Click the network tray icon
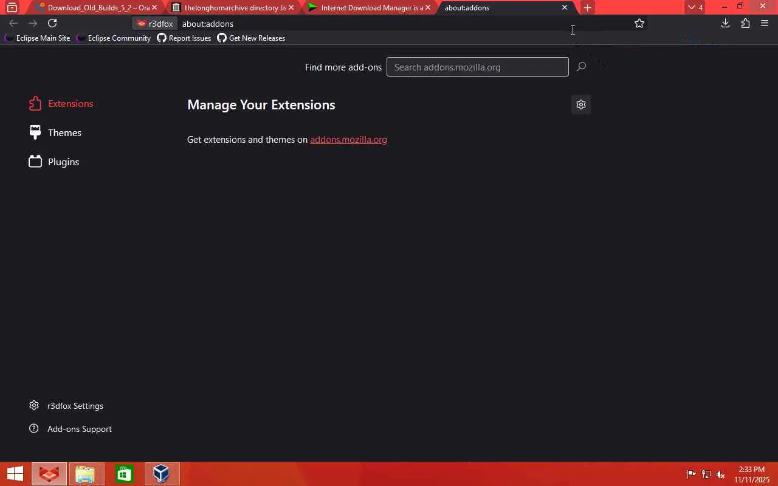 [x=706, y=474]
